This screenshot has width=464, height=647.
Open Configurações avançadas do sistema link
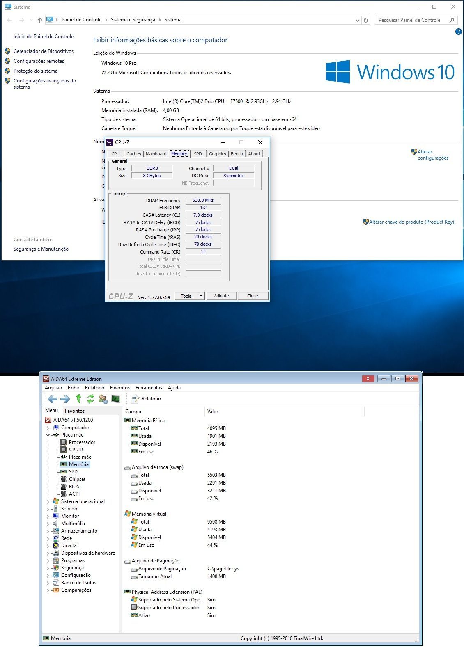[45, 84]
